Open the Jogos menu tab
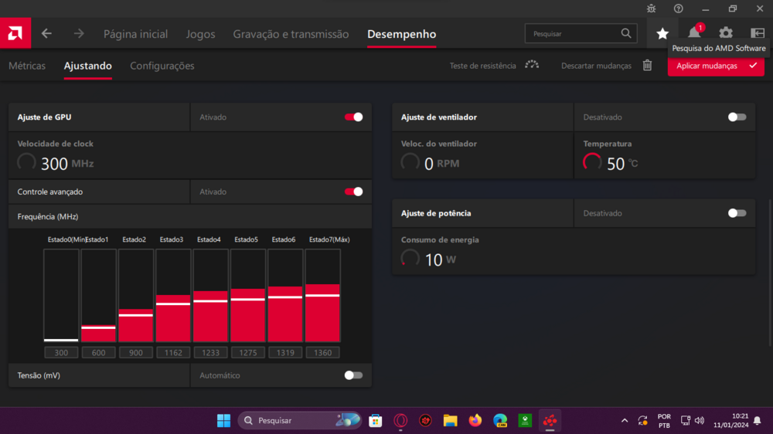The image size is (773, 434). pos(200,34)
